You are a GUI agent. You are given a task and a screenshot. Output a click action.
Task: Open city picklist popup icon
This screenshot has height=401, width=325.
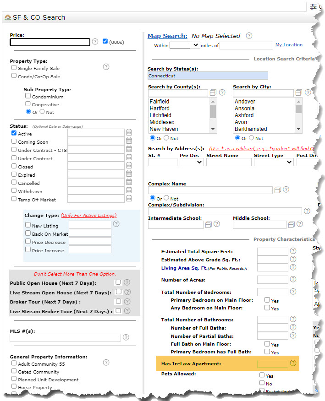tap(298, 92)
